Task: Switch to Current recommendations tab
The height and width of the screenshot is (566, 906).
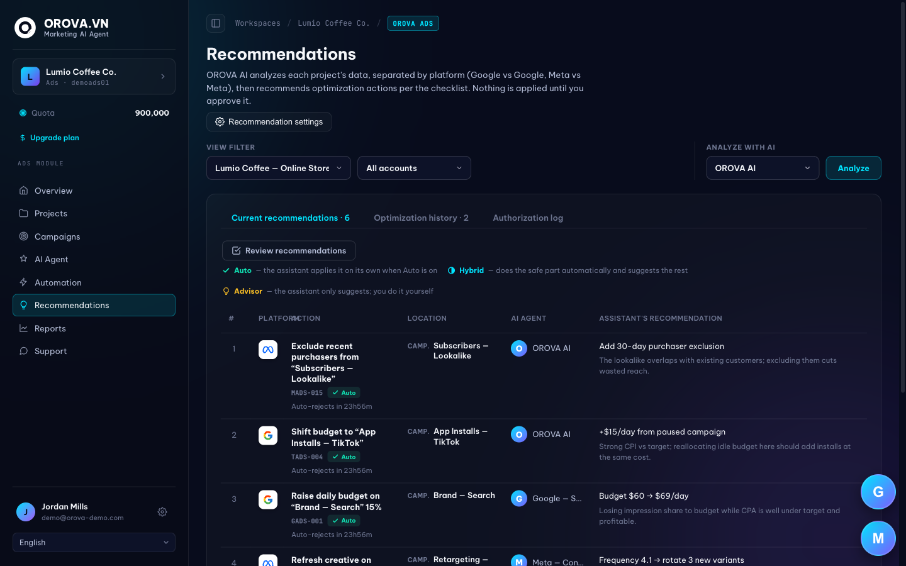Action: (x=291, y=218)
